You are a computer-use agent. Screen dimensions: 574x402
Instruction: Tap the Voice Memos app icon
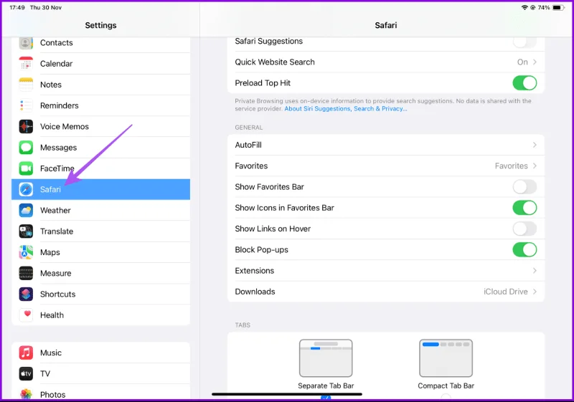26,126
